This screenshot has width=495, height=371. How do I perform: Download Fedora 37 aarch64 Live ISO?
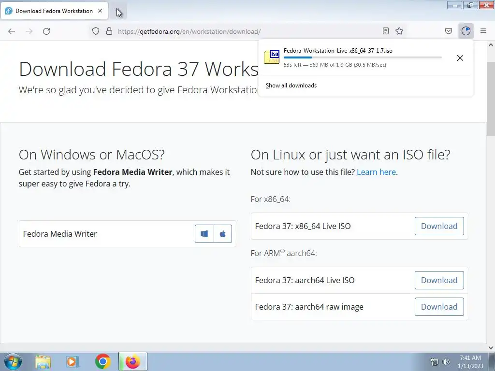click(x=439, y=280)
